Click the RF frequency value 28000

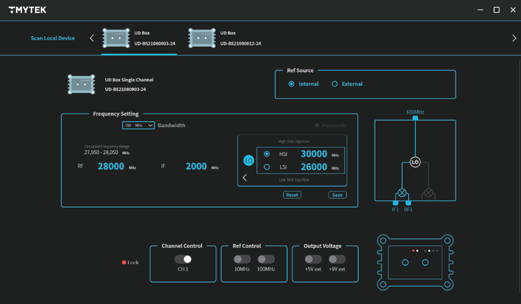click(x=111, y=166)
